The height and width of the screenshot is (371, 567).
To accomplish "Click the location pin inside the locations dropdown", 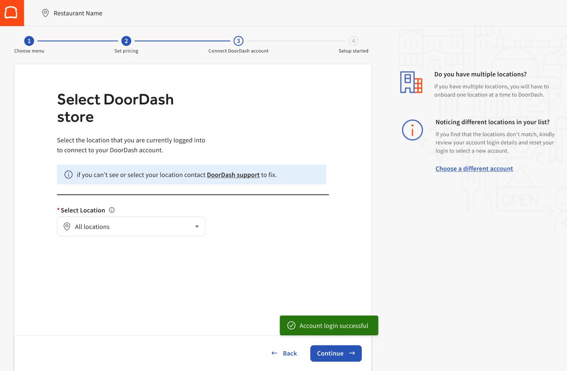I will (x=66, y=226).
